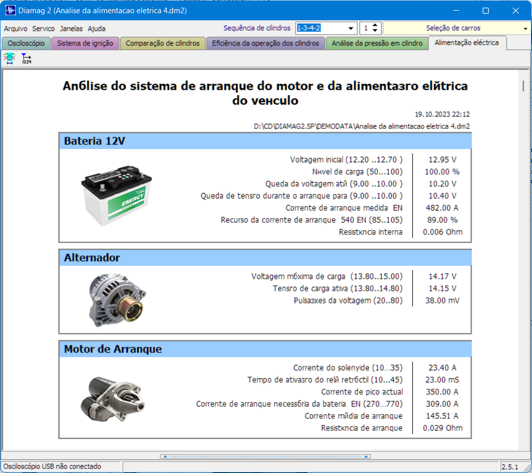The width and height of the screenshot is (532, 473).
Task: Click the 145.51 A average current value
Action: 443,416
